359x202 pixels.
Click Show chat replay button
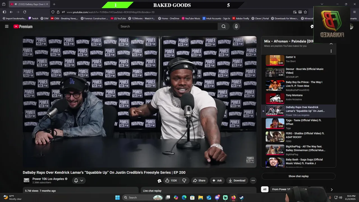coord(298,176)
